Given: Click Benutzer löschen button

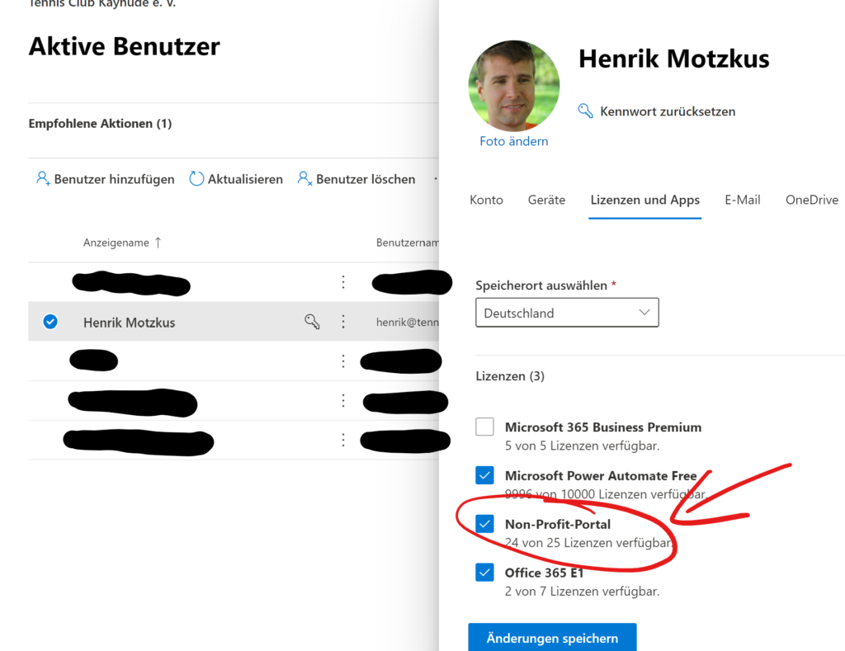Looking at the screenshot, I should click(356, 179).
